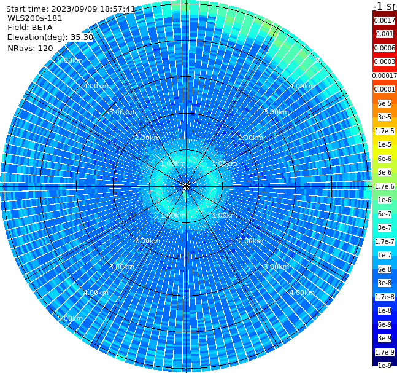Select the '3e-9' colorbar tick label

point(385,338)
